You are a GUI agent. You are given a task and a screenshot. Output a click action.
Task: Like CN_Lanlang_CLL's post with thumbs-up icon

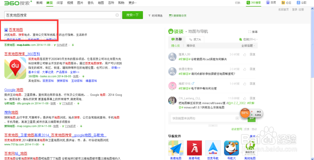click(245, 98)
